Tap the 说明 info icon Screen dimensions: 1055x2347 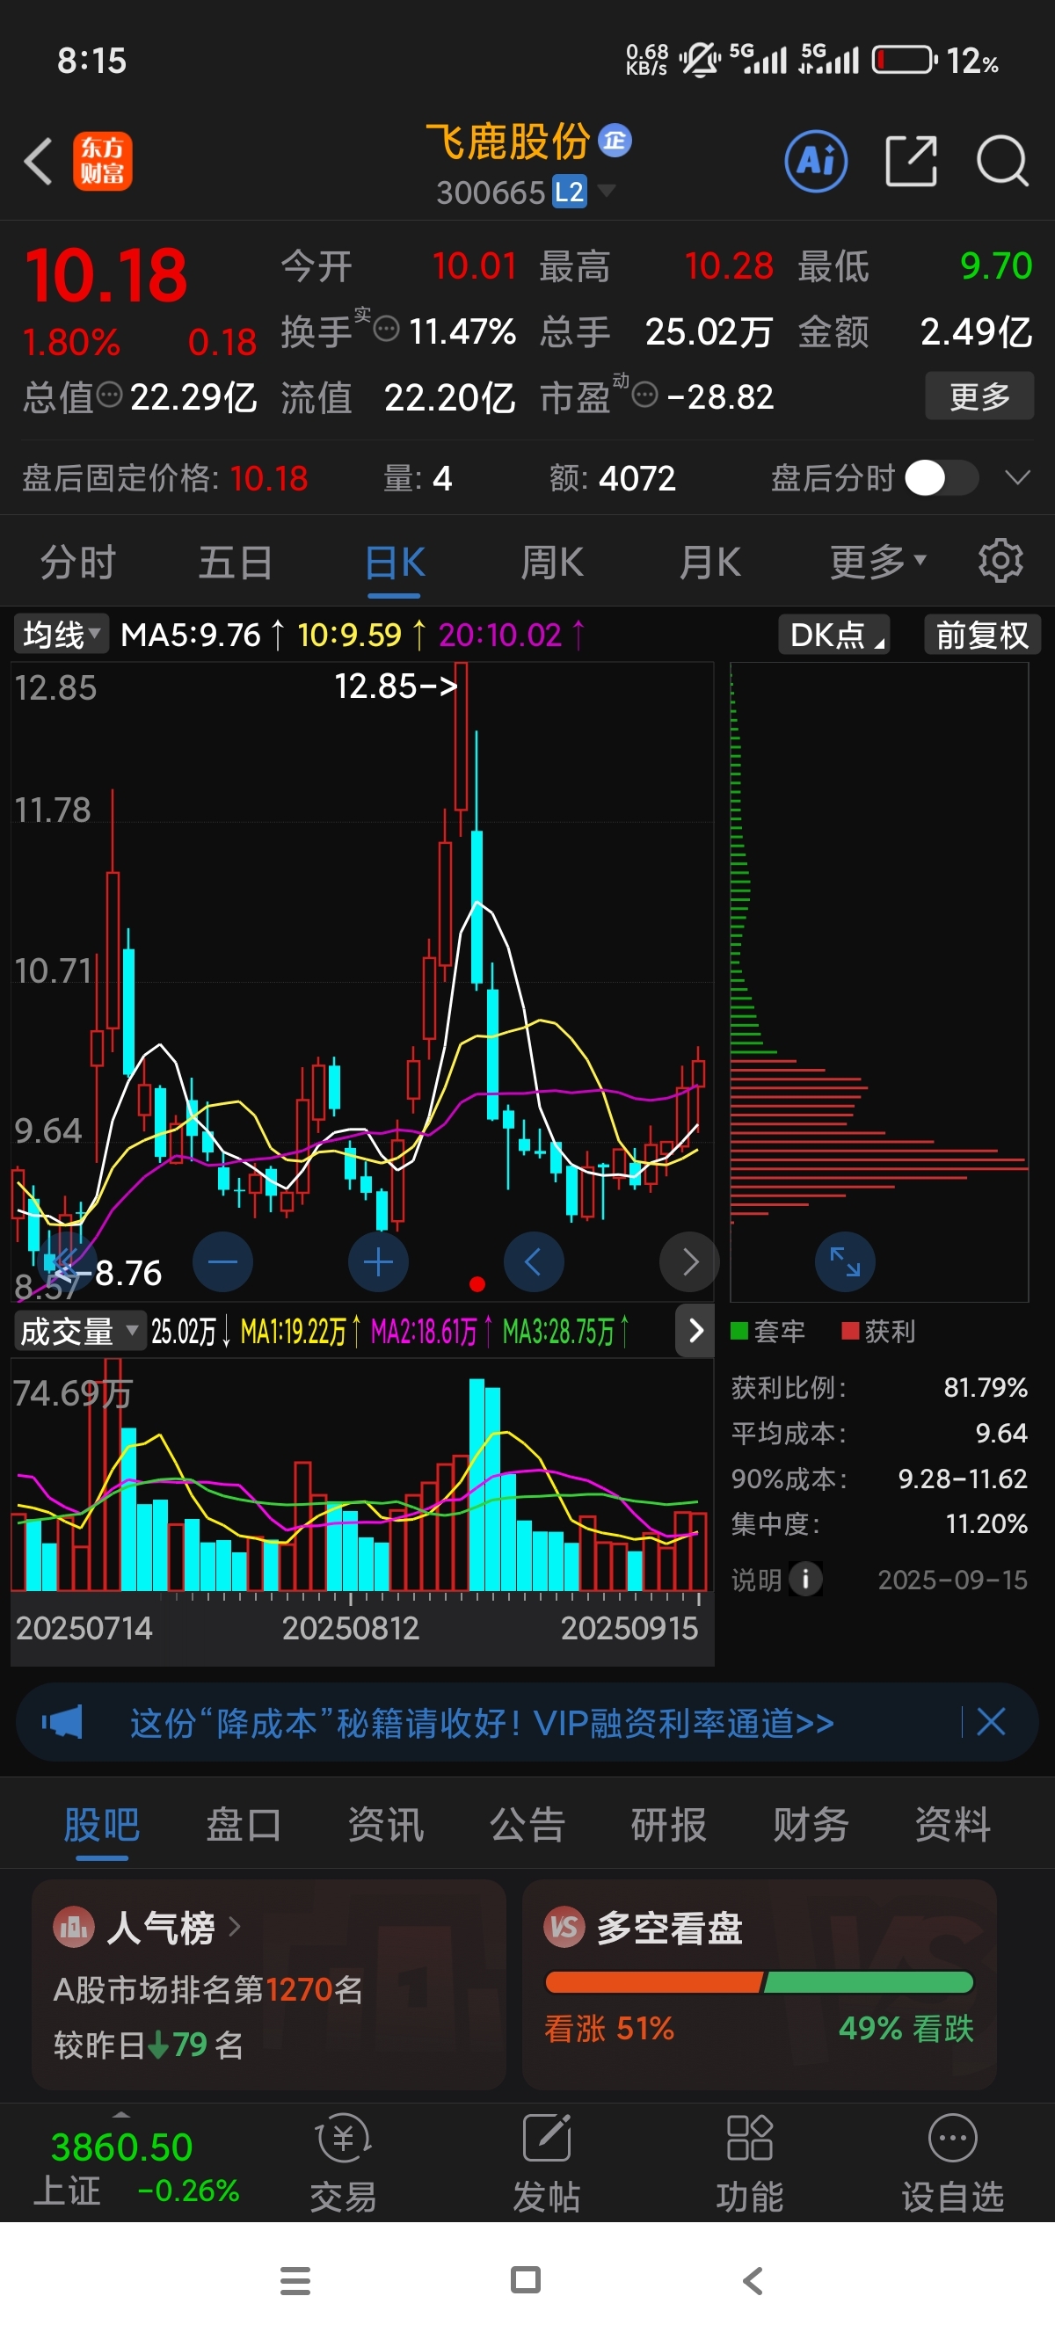pos(805,1579)
